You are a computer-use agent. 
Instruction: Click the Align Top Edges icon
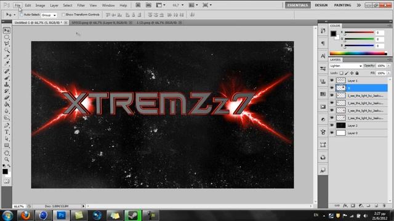coord(108,15)
